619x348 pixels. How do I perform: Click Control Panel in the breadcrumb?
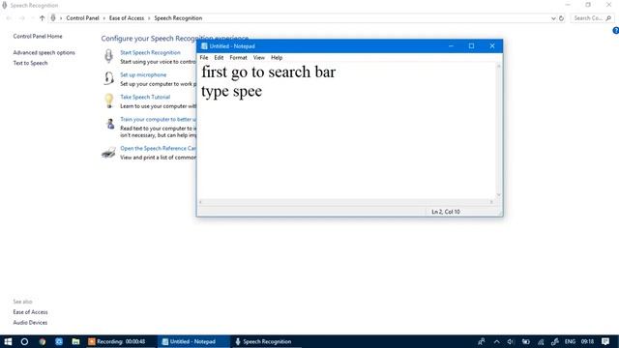coord(82,18)
